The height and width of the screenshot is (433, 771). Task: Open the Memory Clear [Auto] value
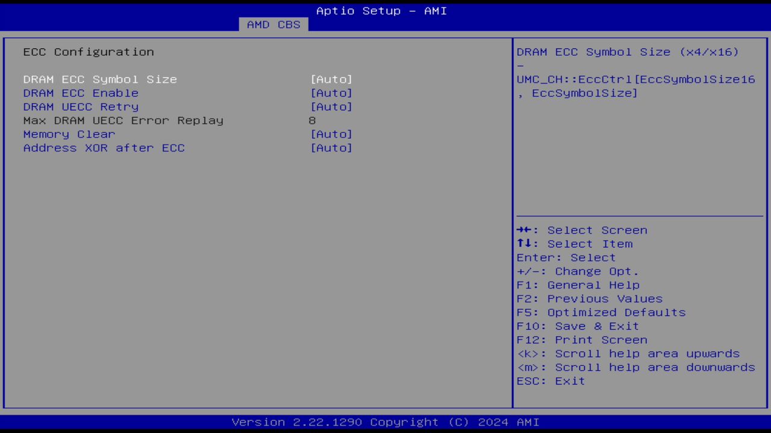coord(331,134)
